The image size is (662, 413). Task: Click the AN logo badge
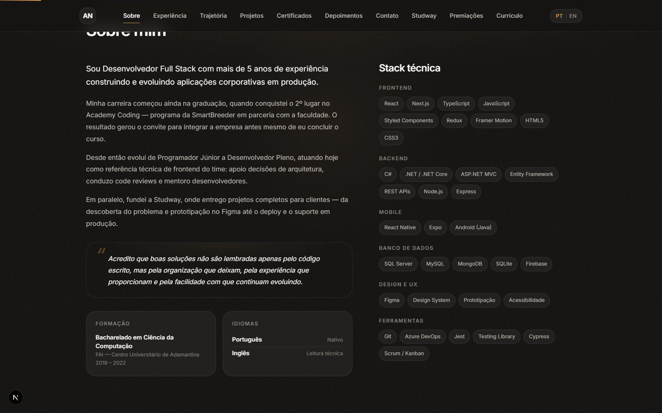88,16
